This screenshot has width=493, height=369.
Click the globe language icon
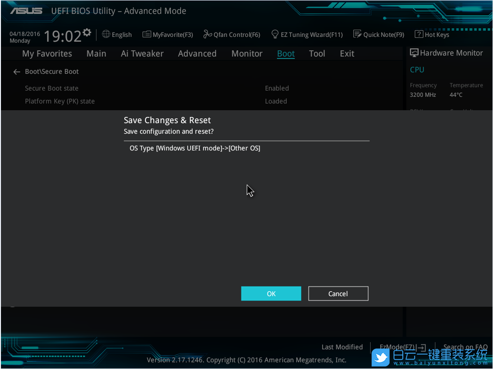106,34
